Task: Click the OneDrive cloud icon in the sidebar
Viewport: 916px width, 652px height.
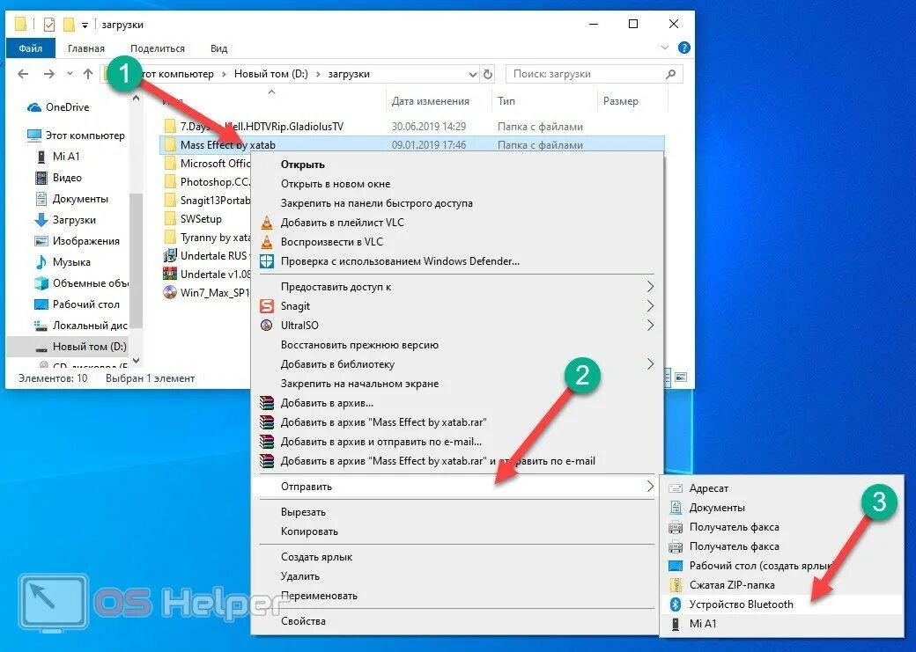Action: click(x=34, y=107)
